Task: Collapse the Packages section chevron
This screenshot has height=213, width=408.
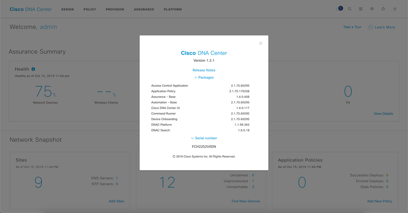Action: click(x=196, y=78)
